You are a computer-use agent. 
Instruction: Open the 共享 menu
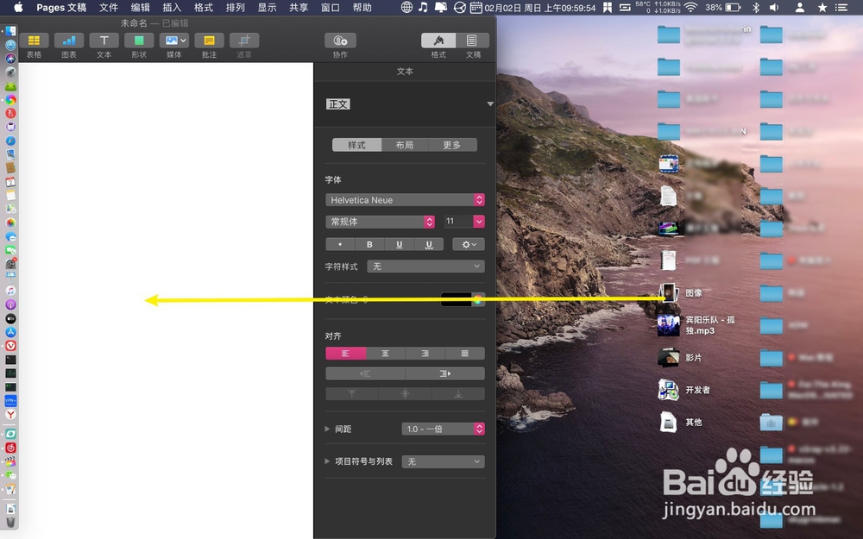(x=299, y=8)
